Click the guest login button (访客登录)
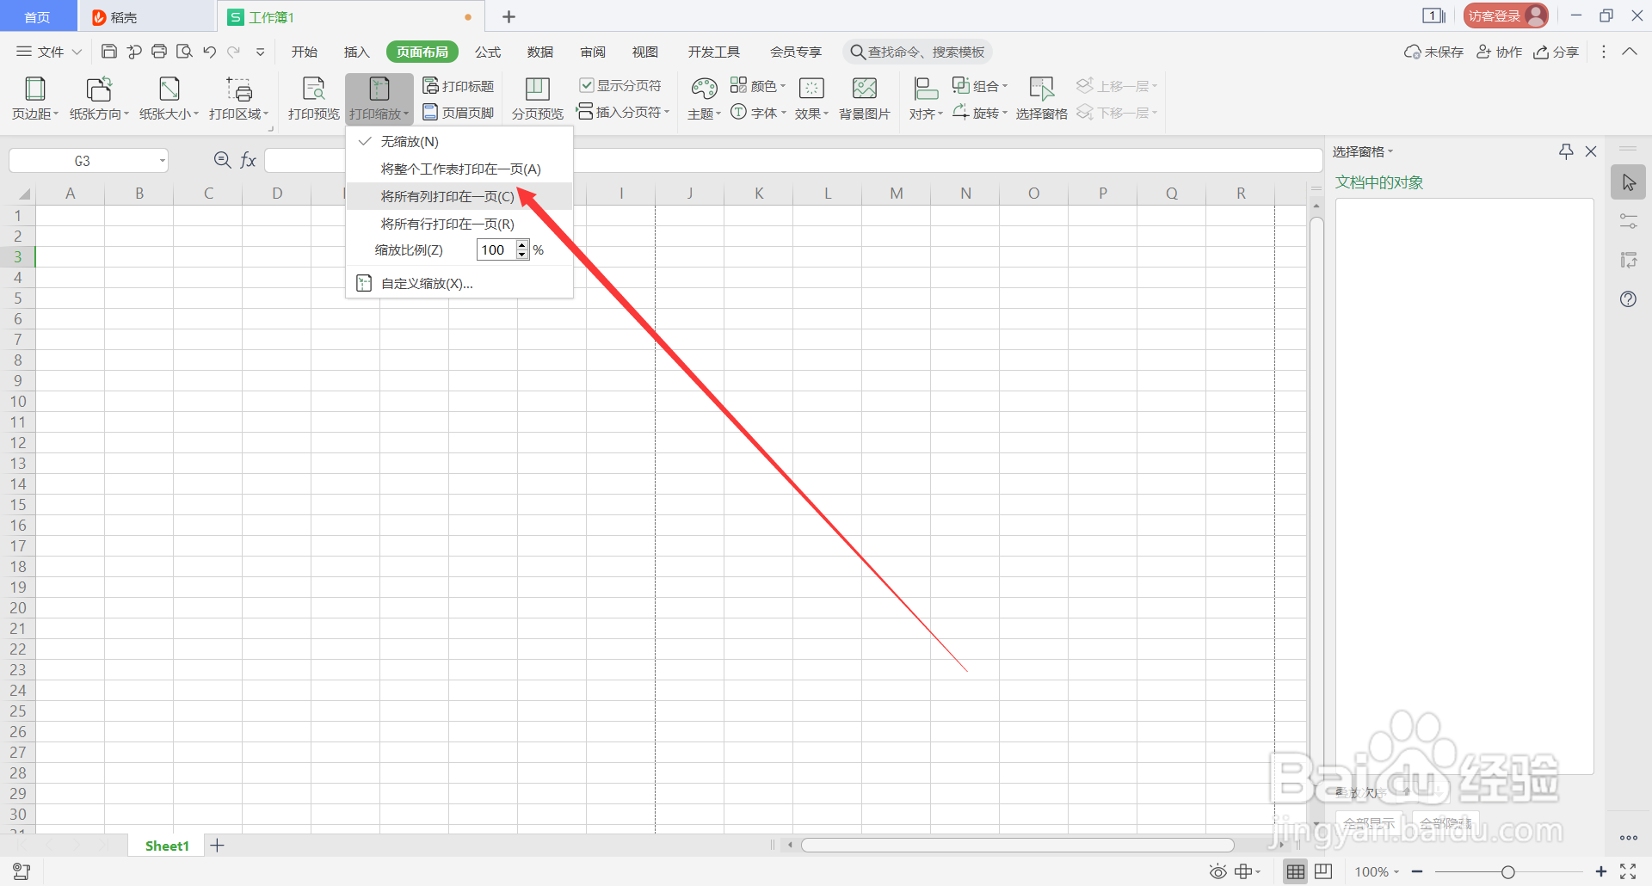The image size is (1652, 886). (1505, 15)
